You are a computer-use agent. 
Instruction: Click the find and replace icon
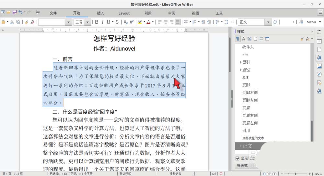[301, 22]
